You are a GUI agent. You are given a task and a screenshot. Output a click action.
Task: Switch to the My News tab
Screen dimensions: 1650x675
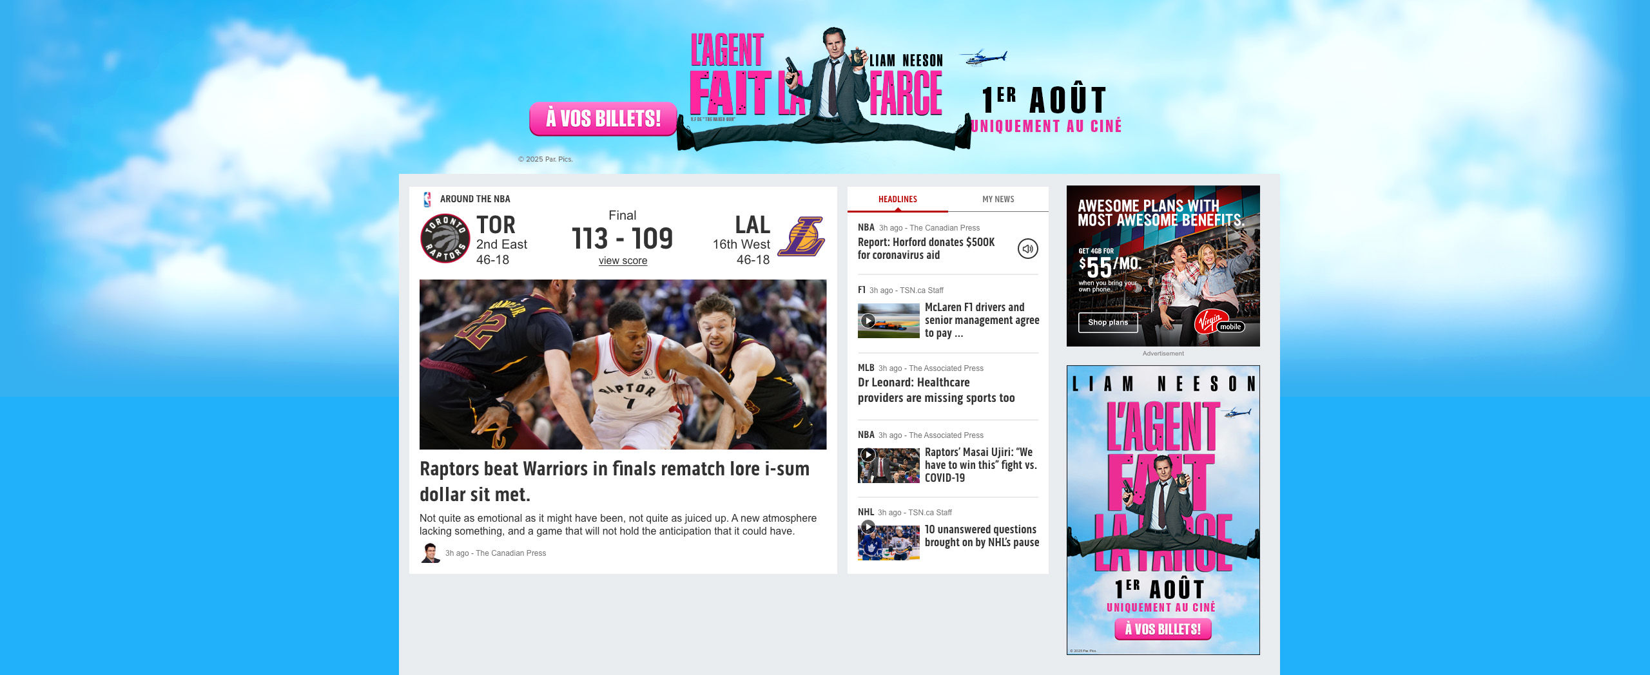(x=998, y=200)
